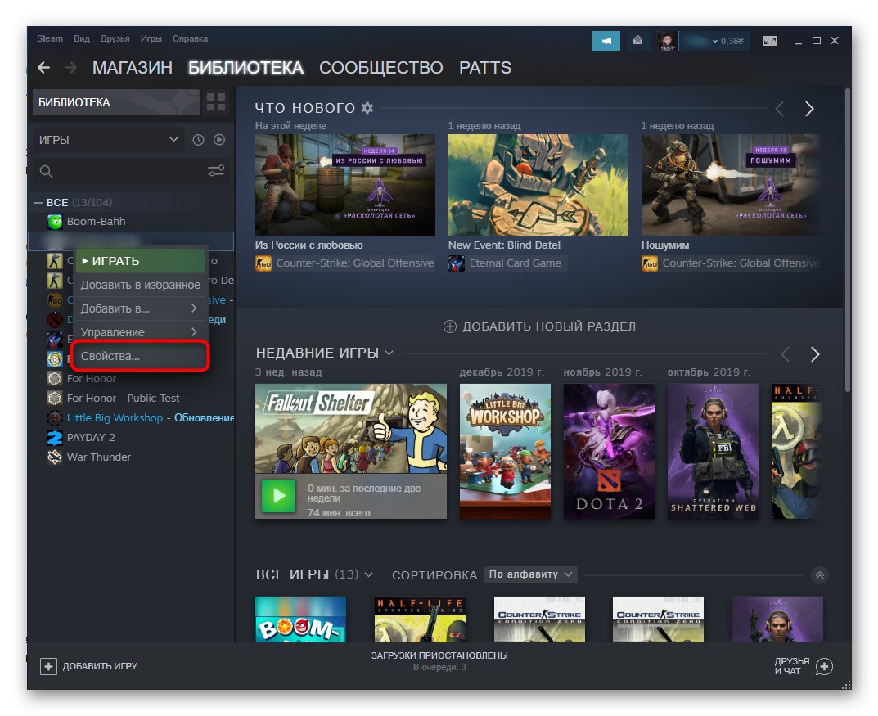Open account balance dropdown
The height and width of the screenshot is (716, 878).
[714, 41]
